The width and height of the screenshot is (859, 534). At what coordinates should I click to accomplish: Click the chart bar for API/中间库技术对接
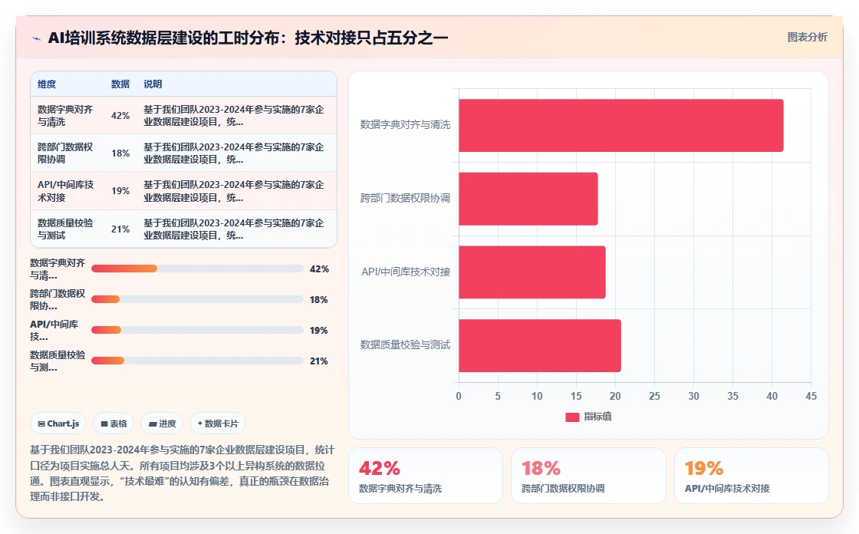pos(532,272)
